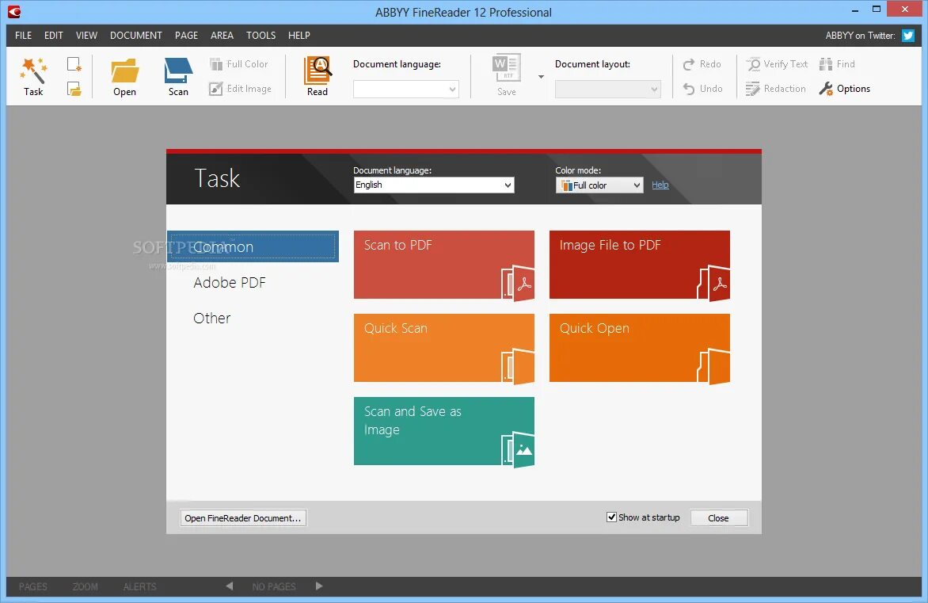Click the Undo arrow icon

click(x=689, y=89)
